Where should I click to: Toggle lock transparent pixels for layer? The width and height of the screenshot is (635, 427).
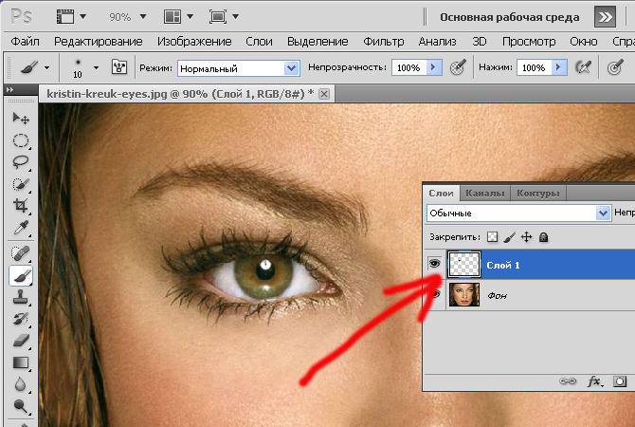tap(492, 237)
